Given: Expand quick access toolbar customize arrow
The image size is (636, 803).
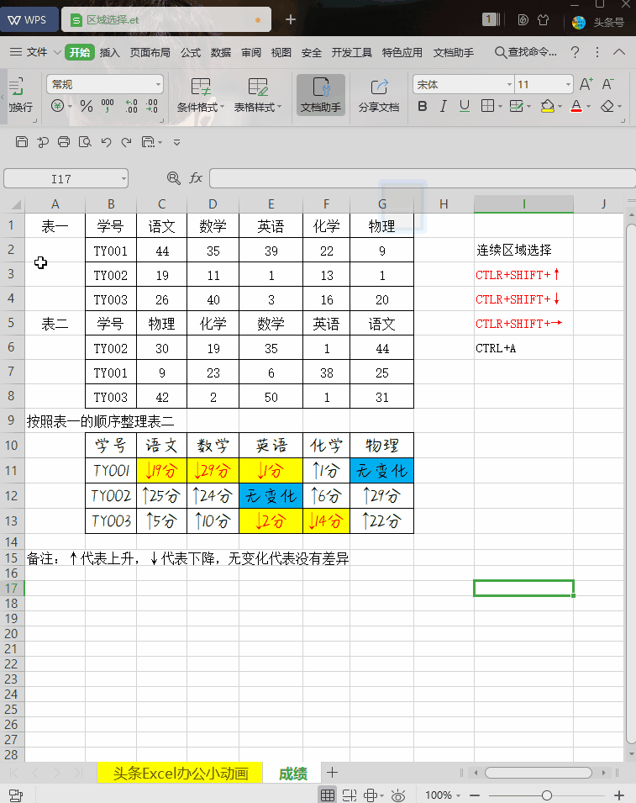Looking at the screenshot, I should [176, 142].
